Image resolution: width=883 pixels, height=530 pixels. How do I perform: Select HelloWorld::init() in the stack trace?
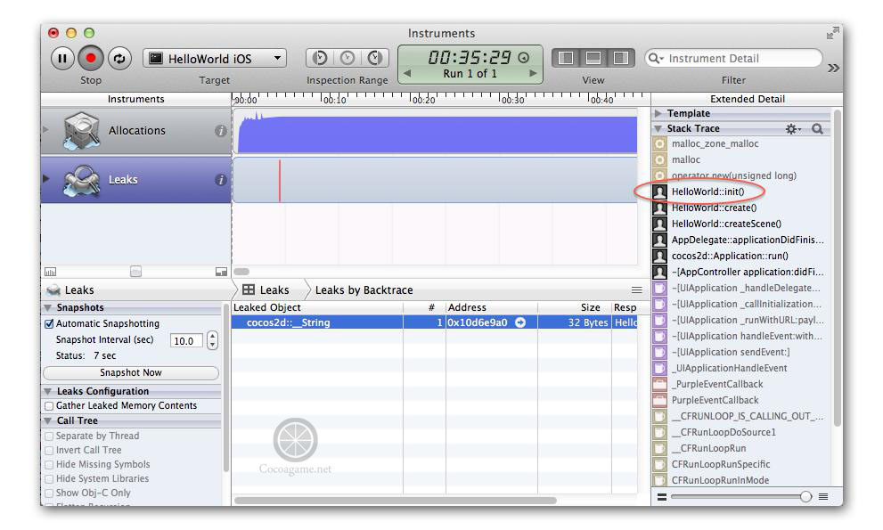click(707, 192)
